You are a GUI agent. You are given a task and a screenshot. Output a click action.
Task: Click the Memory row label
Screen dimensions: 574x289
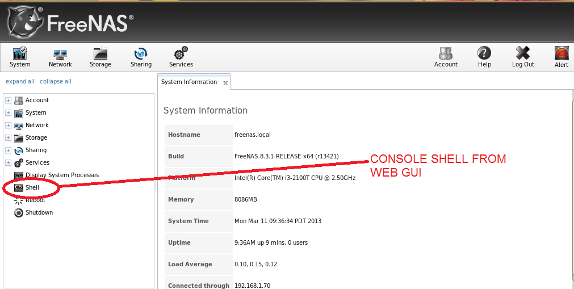tap(181, 199)
